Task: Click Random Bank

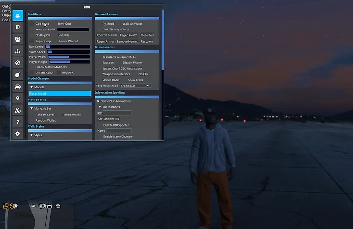Action: [x=72, y=114]
